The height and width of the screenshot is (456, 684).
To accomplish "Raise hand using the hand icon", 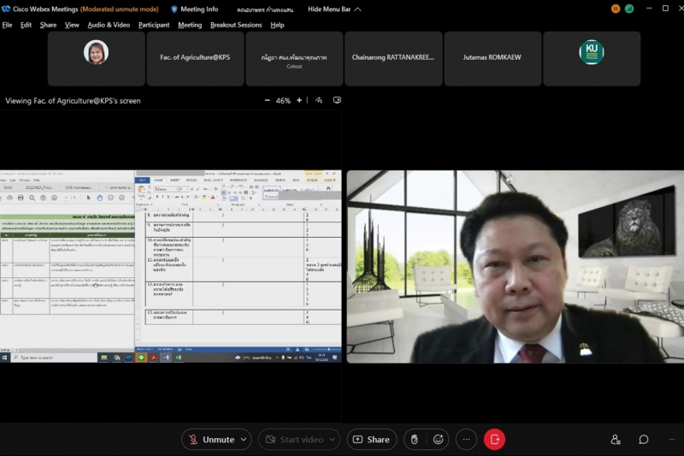I will point(414,439).
